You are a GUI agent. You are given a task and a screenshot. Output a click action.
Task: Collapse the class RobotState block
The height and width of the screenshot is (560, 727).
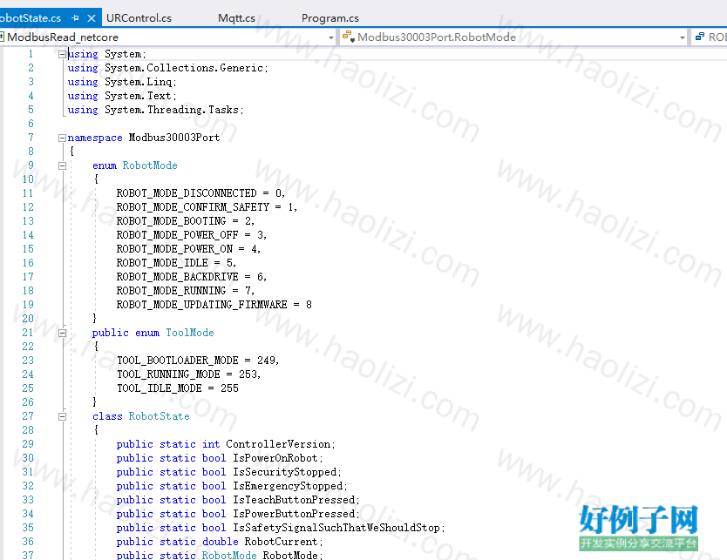click(x=62, y=416)
